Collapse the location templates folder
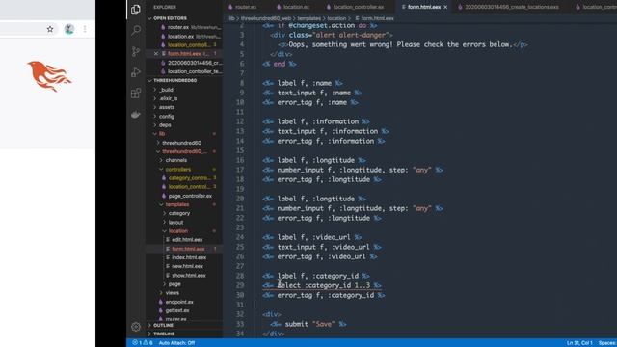Image resolution: width=617 pixels, height=347 pixels. point(177,231)
